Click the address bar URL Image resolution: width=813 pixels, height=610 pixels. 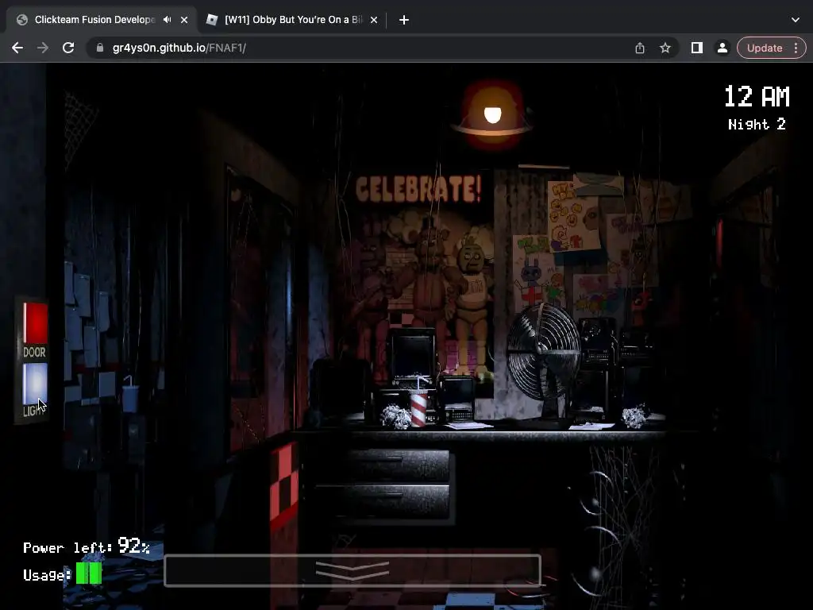point(179,48)
